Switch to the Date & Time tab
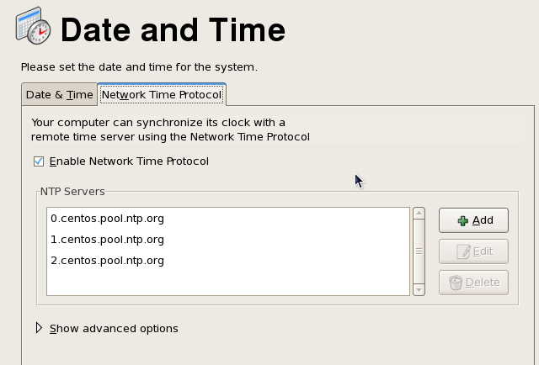The width and height of the screenshot is (539, 365). [60, 94]
